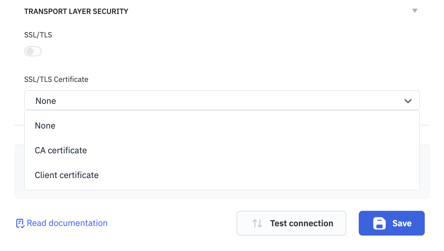Select None in the open certificate dropdown
The height and width of the screenshot is (251, 444).
(x=45, y=125)
